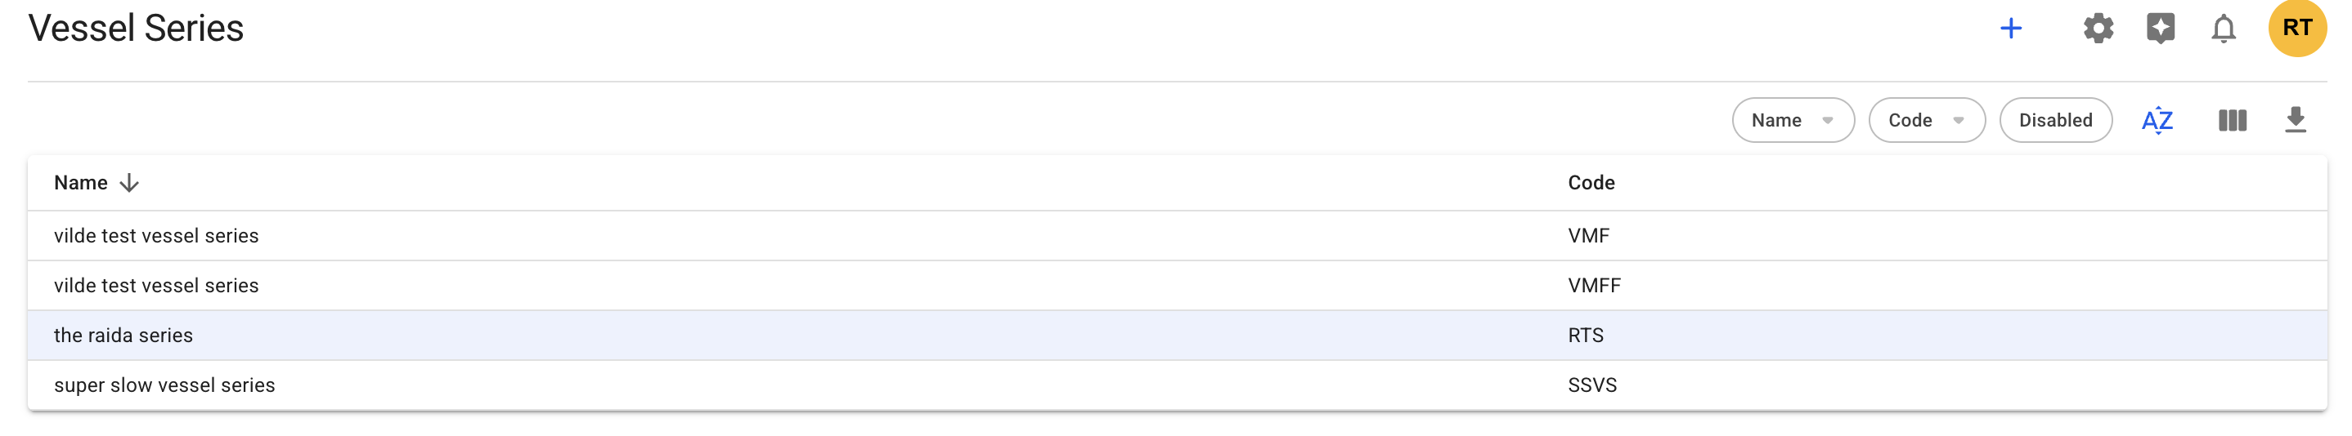
Task: Click the sparkle star badge icon
Action: click(2161, 29)
